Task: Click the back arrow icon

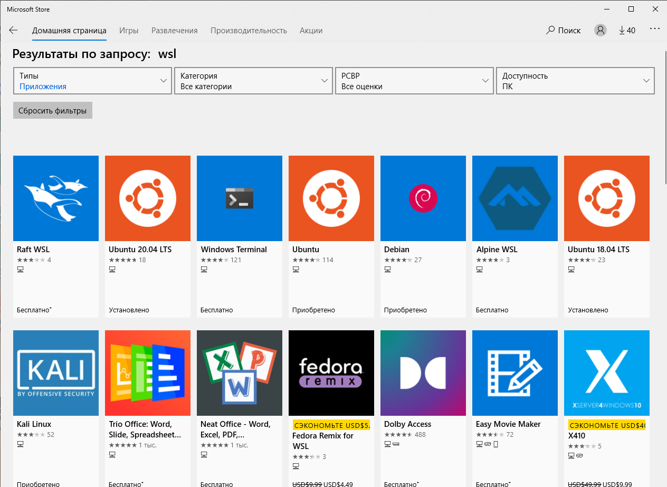Action: pyautogui.click(x=13, y=31)
